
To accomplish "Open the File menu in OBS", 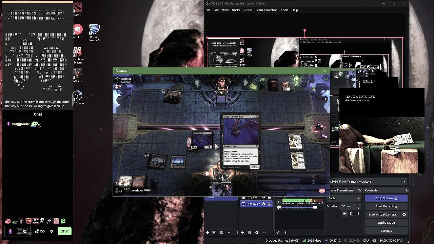I will click(208, 10).
